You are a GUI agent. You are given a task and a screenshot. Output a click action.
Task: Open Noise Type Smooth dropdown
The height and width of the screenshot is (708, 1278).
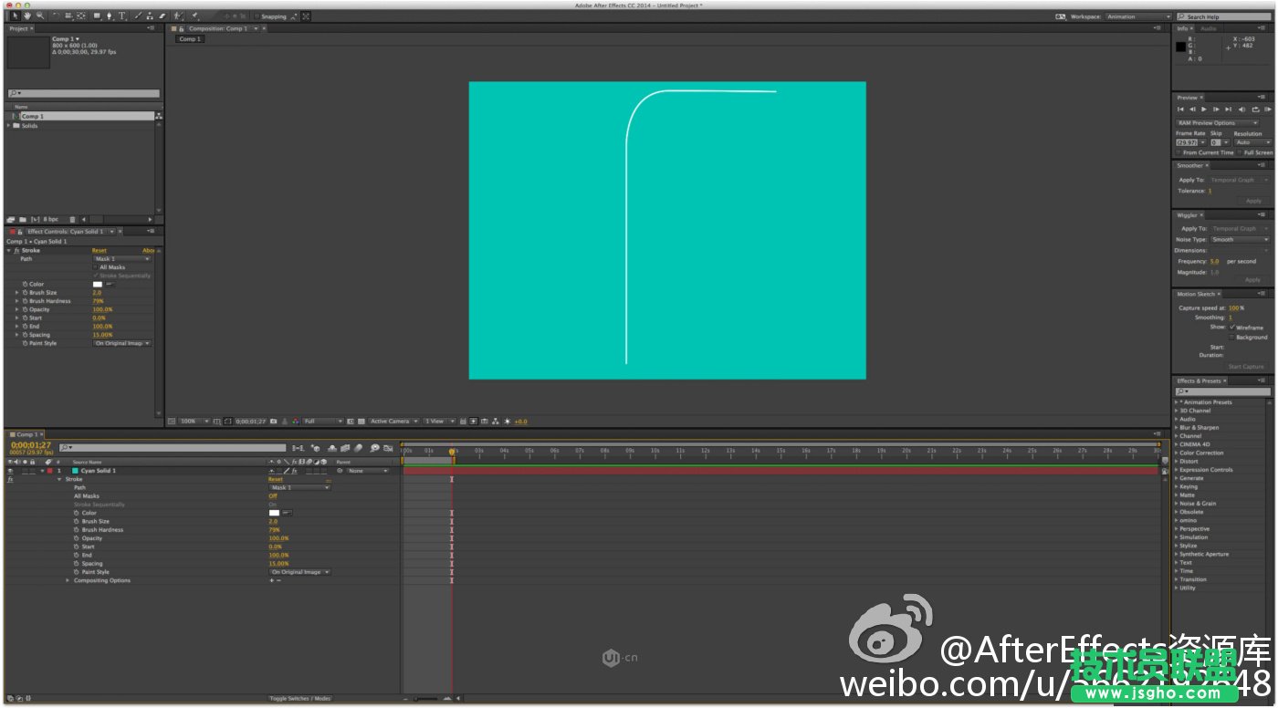pyautogui.click(x=1240, y=239)
